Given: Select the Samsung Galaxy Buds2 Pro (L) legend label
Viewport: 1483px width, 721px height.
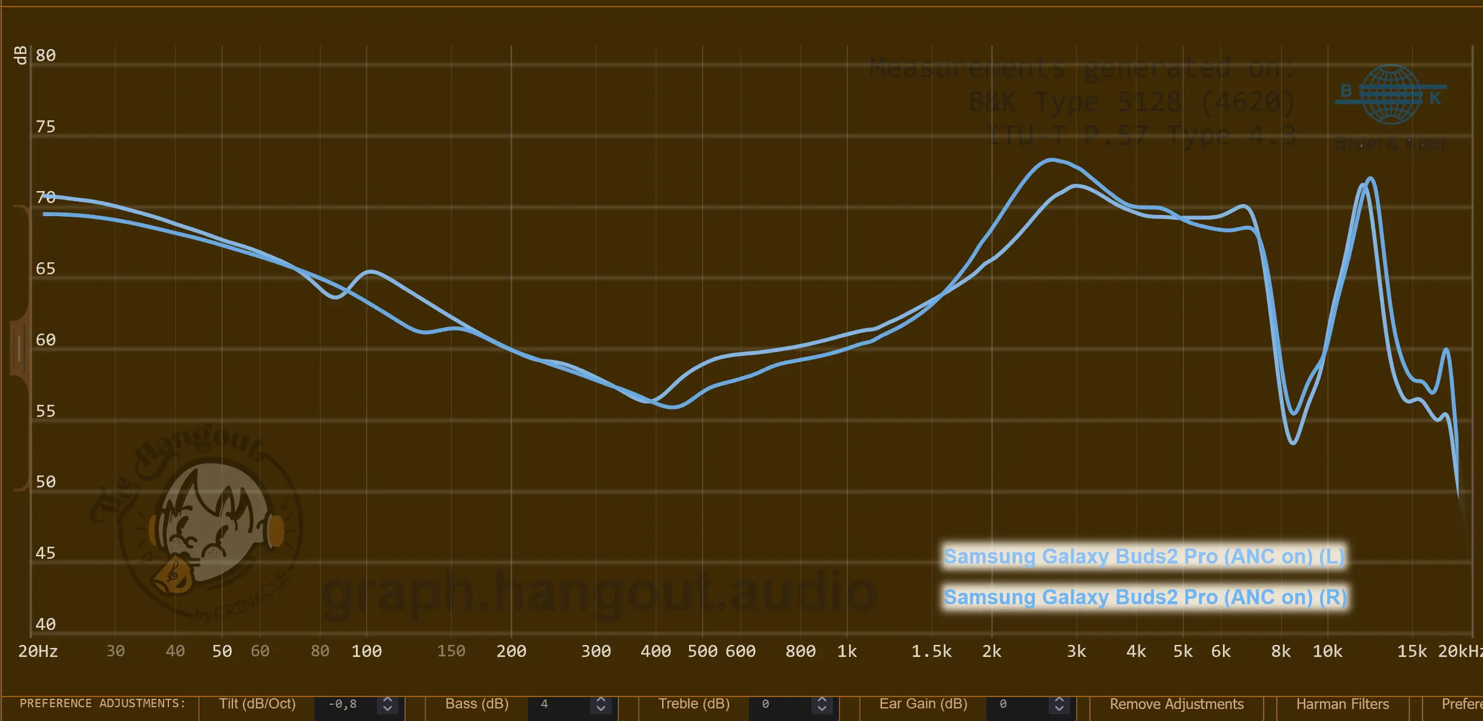Looking at the screenshot, I should [x=1144, y=556].
